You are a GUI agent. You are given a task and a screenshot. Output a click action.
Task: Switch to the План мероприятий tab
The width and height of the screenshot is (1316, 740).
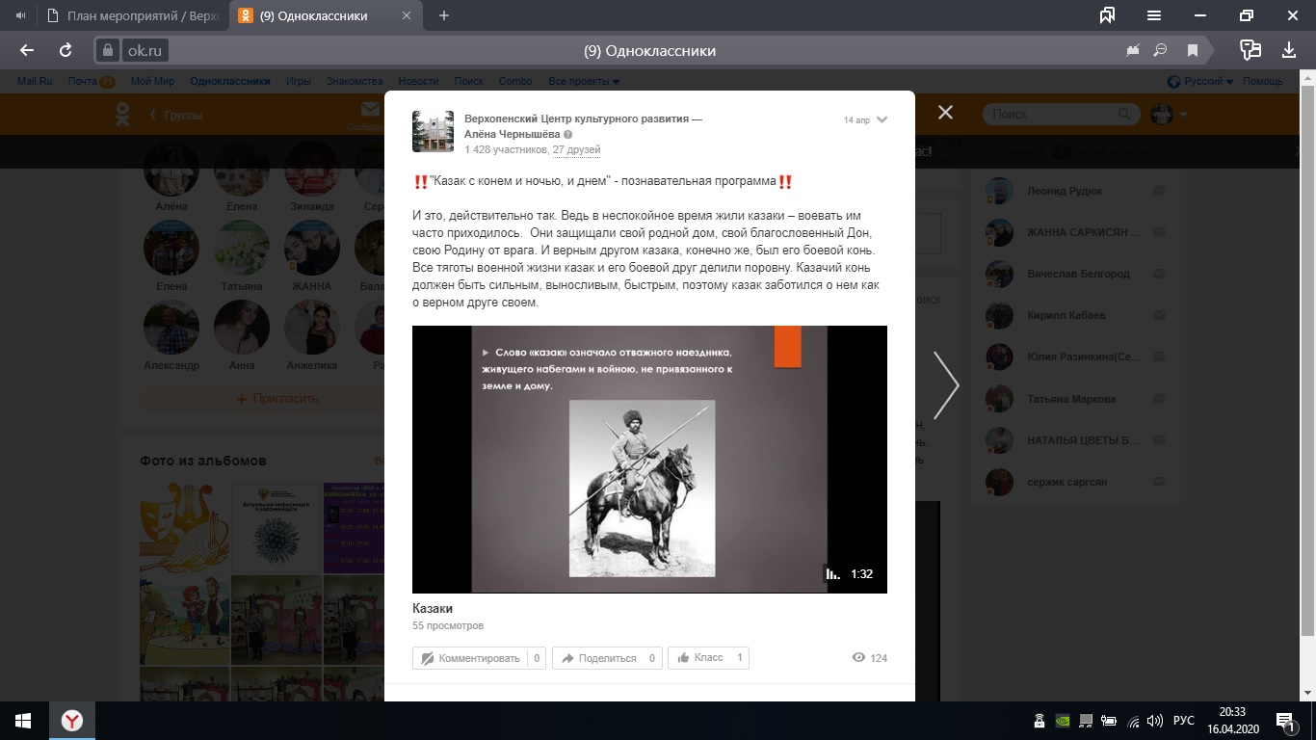133,15
